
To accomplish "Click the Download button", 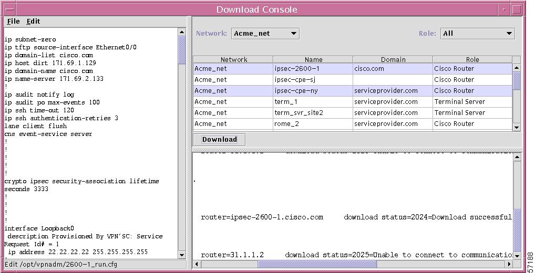I will [x=219, y=140].
